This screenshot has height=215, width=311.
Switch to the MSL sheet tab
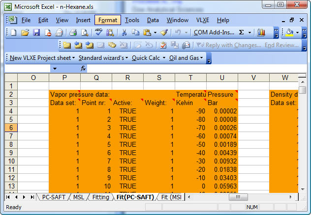pyautogui.click(x=79, y=197)
